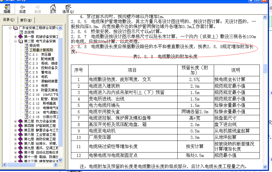
Task: Collapse the 广东省安装工程综合定额 root node
Action: 10,28
